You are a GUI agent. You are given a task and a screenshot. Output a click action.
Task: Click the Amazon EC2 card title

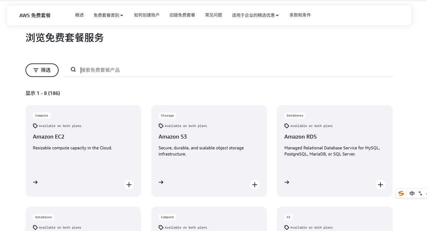coord(48,137)
